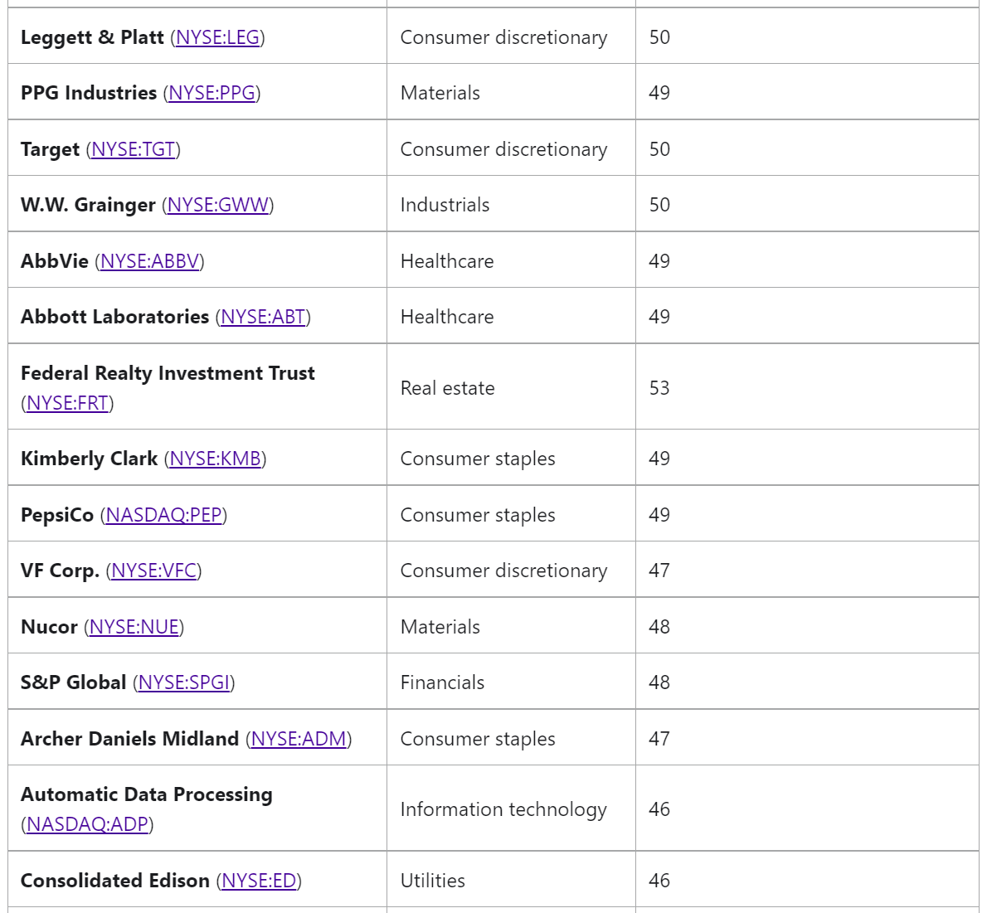Click the Consolidated Edison company name
This screenshot has width=987, height=913.
tap(115, 881)
